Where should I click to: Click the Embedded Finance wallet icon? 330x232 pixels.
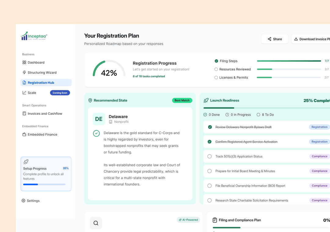(24, 134)
